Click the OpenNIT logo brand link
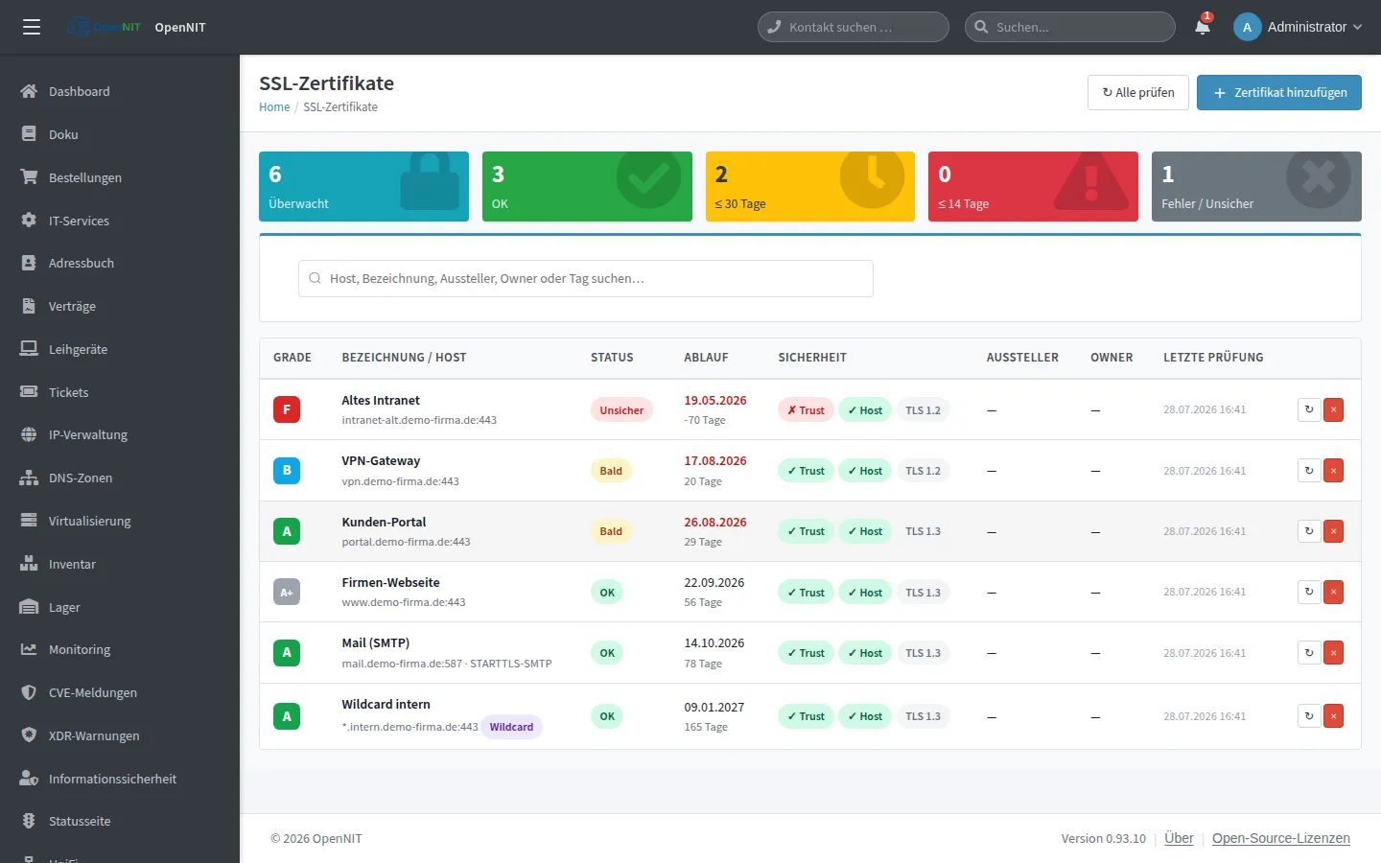This screenshot has width=1381, height=863. (136, 27)
